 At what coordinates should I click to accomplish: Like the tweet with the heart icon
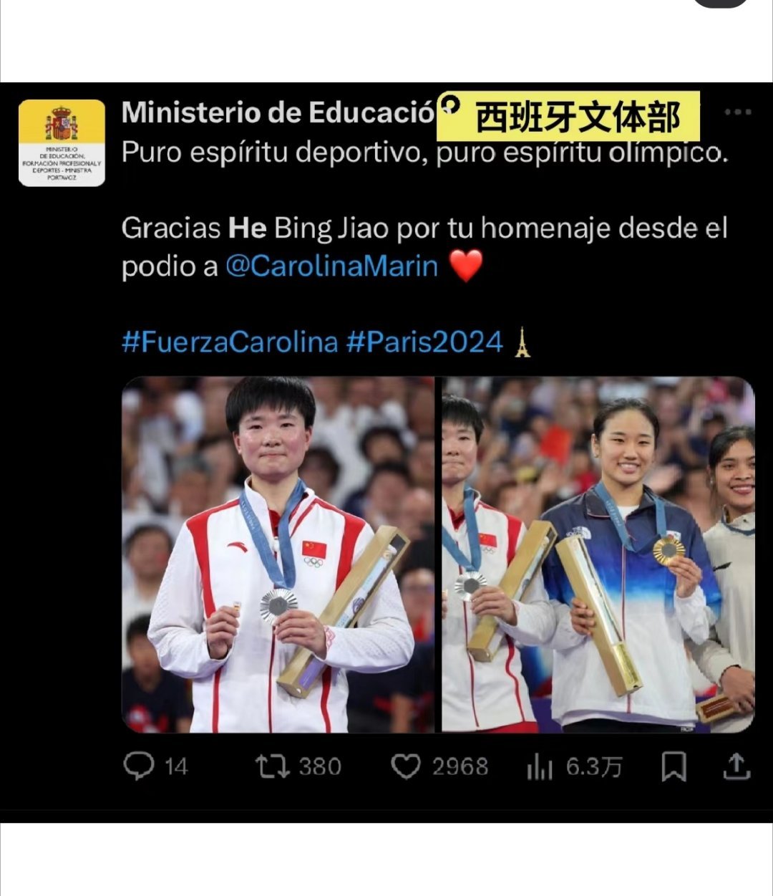pos(406,767)
